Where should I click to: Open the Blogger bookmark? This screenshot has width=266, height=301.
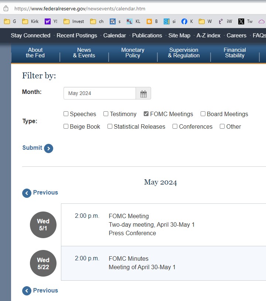[x=152, y=21]
